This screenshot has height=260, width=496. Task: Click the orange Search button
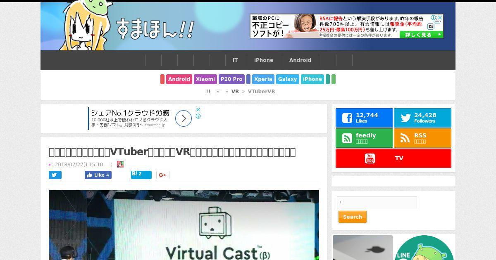[x=353, y=217]
